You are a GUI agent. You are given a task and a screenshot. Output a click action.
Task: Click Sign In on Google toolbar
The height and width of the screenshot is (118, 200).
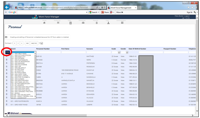tap(190, 12)
